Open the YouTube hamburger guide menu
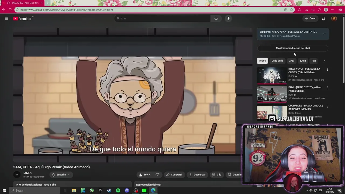 coord(6,18)
